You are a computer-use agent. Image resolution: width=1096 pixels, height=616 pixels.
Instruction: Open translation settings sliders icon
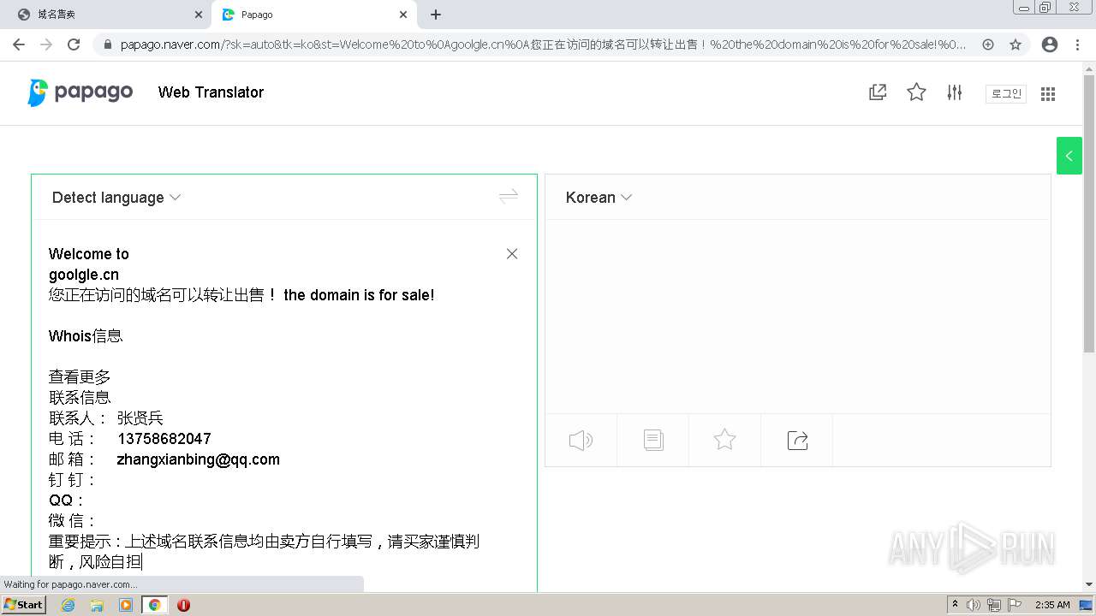(955, 92)
